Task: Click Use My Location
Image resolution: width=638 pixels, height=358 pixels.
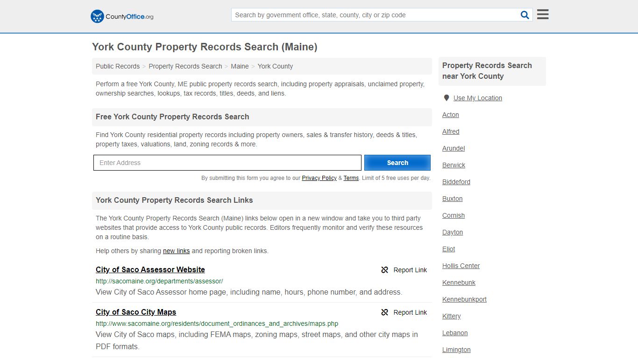Action: (x=478, y=98)
